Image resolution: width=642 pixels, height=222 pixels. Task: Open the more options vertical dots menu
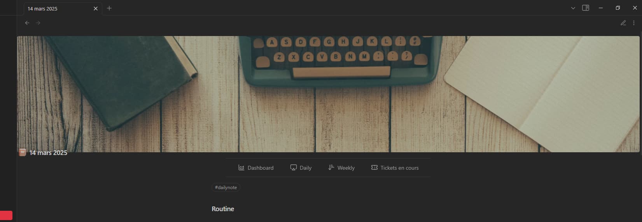coord(634,23)
